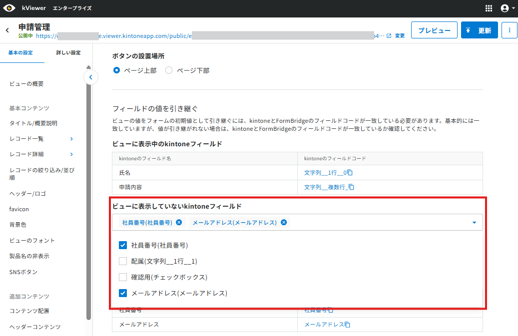Open the three-dot more options menu
Image resolution: width=518 pixels, height=336 pixels.
(510, 30)
